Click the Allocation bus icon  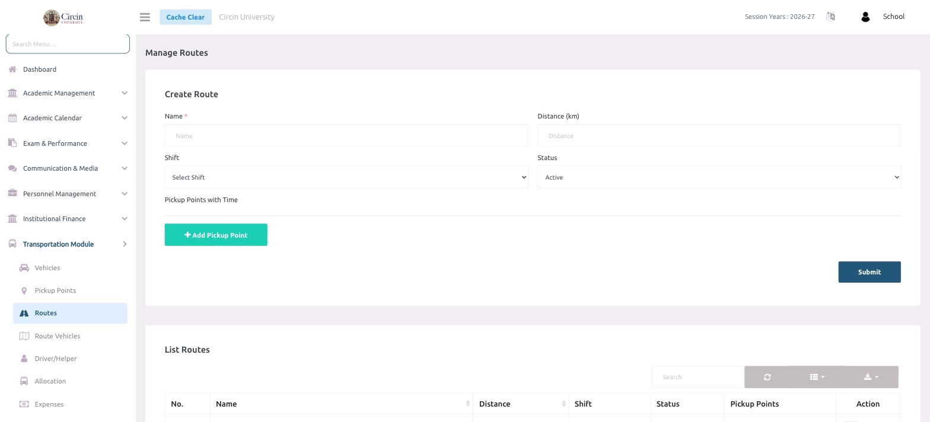[24, 381]
